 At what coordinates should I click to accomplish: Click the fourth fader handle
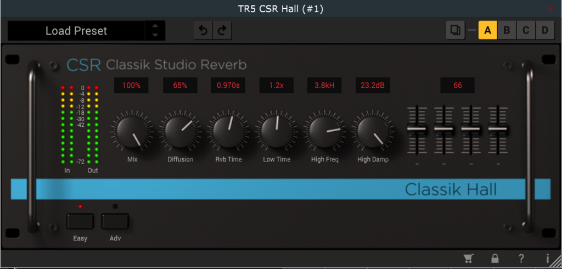click(x=498, y=128)
